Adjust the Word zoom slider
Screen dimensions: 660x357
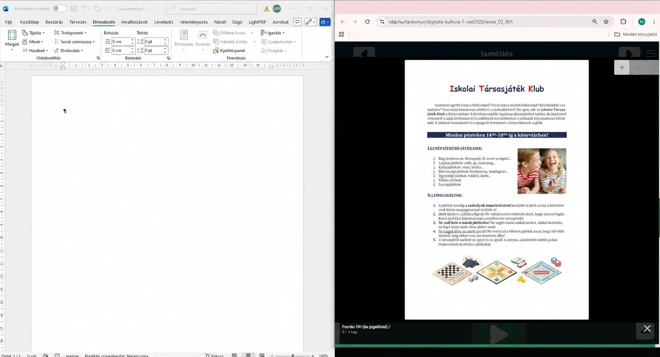pos(292,355)
